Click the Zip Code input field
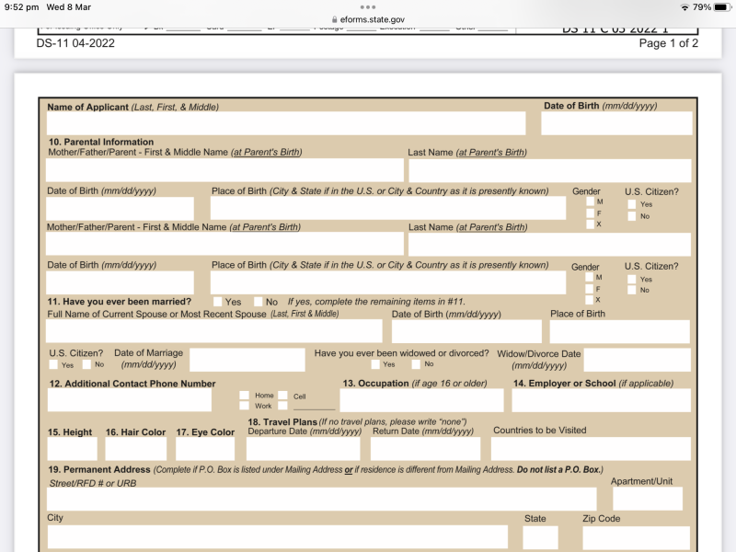The height and width of the screenshot is (552, 736). click(x=635, y=537)
